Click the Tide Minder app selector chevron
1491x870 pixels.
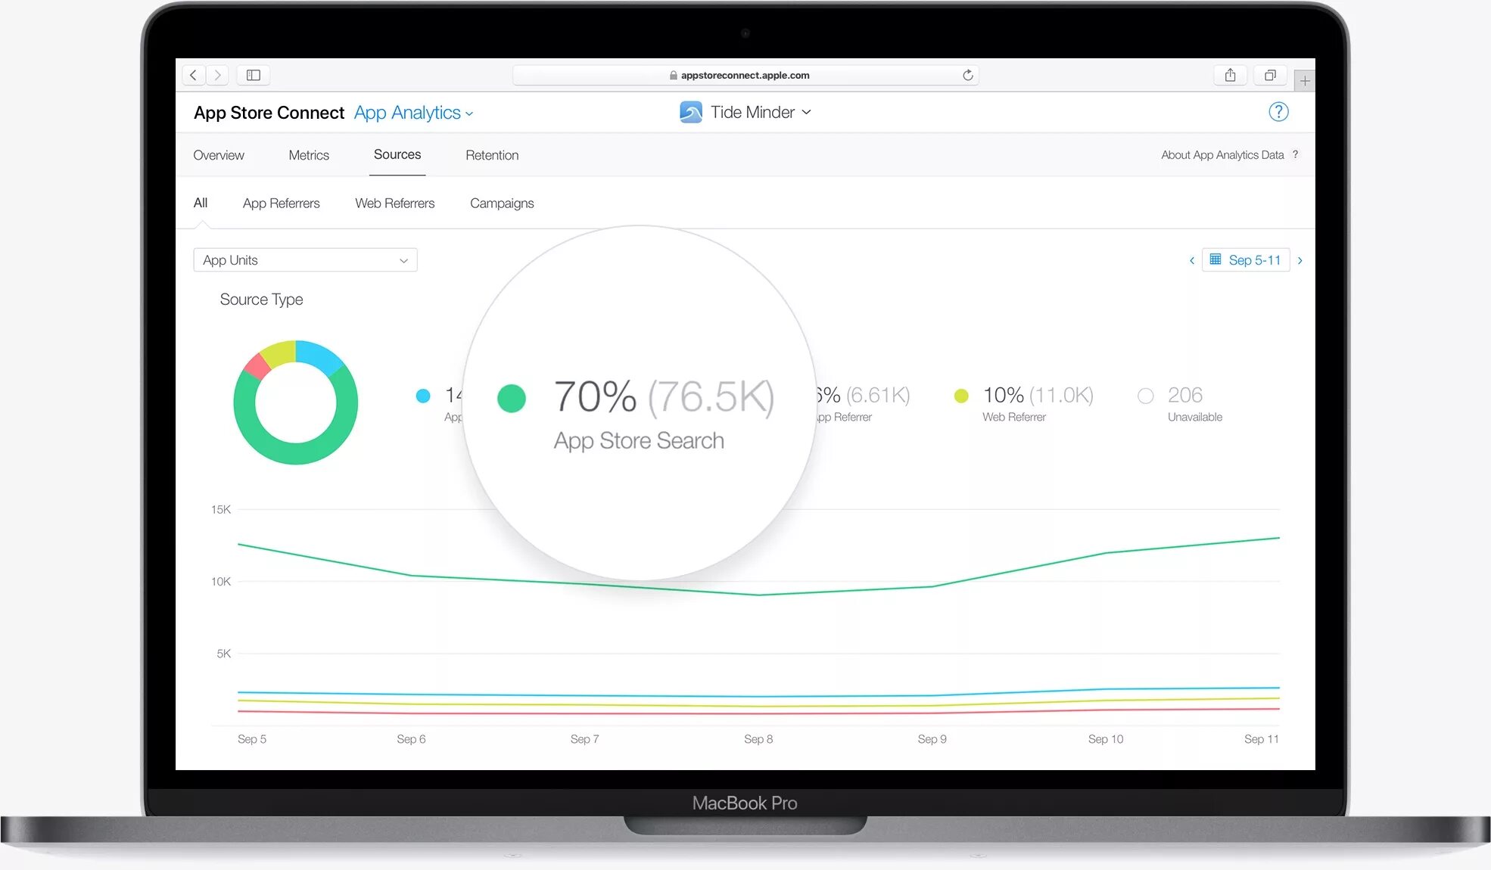pos(807,112)
